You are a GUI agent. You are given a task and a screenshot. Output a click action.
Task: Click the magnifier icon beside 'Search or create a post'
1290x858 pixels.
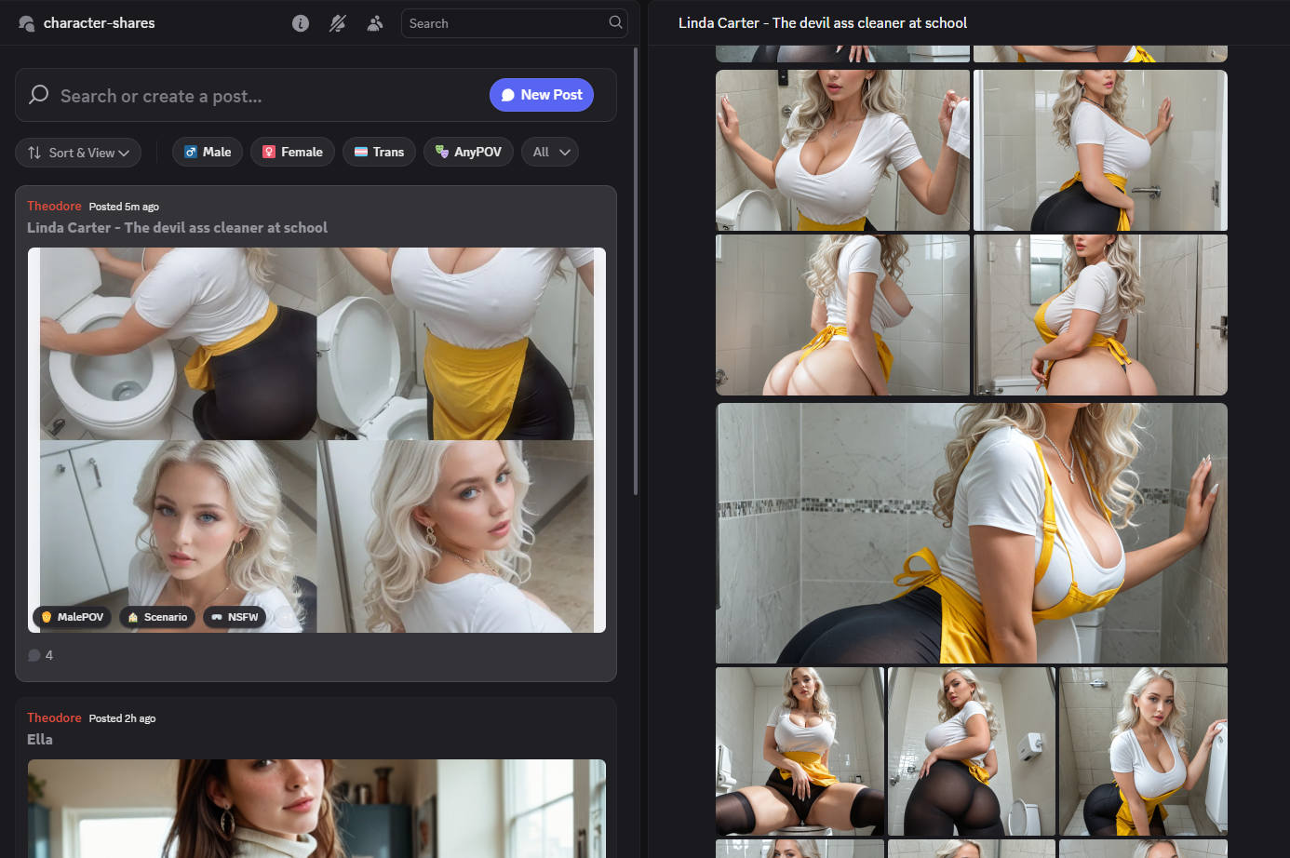click(x=39, y=95)
